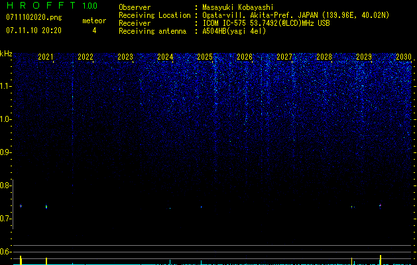This screenshot has height=265, width=417.
Task: Click the version number 1.0.0
Action: (x=89, y=5)
